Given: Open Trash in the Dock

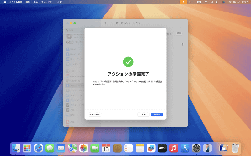Looking at the screenshot, I should 235,148.
